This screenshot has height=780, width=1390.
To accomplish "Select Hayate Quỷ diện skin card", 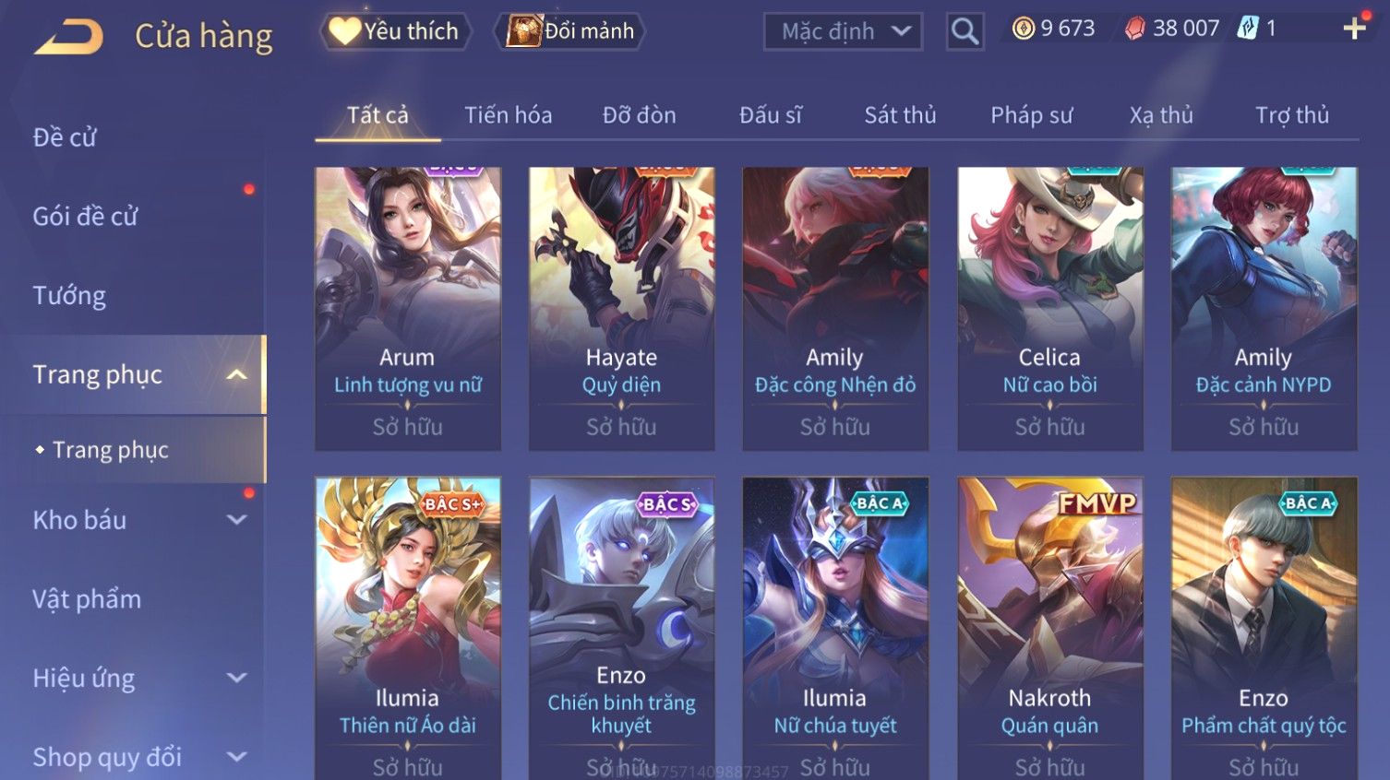I will tap(621, 309).
